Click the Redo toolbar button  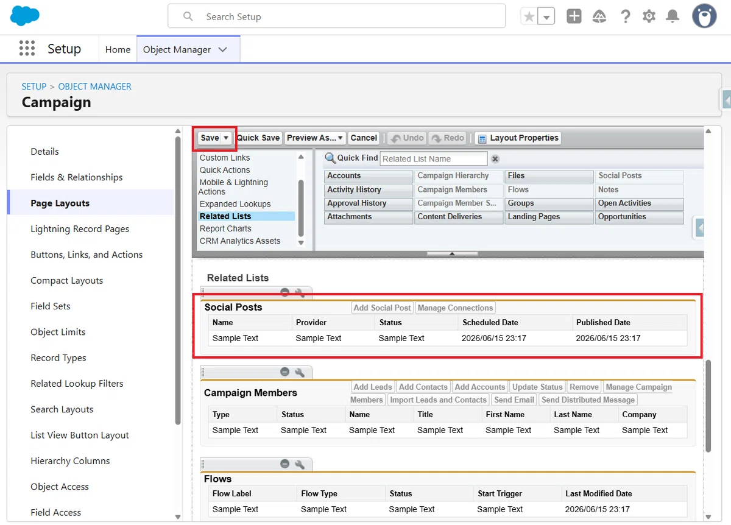[x=448, y=138]
